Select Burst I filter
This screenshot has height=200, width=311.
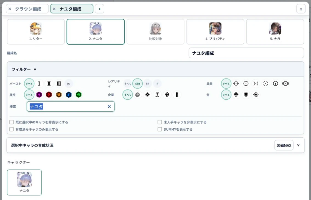pyautogui.click(x=39, y=84)
